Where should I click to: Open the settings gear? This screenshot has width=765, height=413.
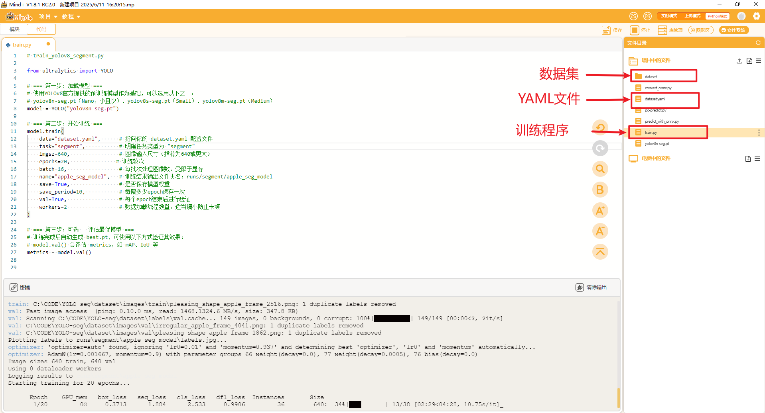click(756, 16)
